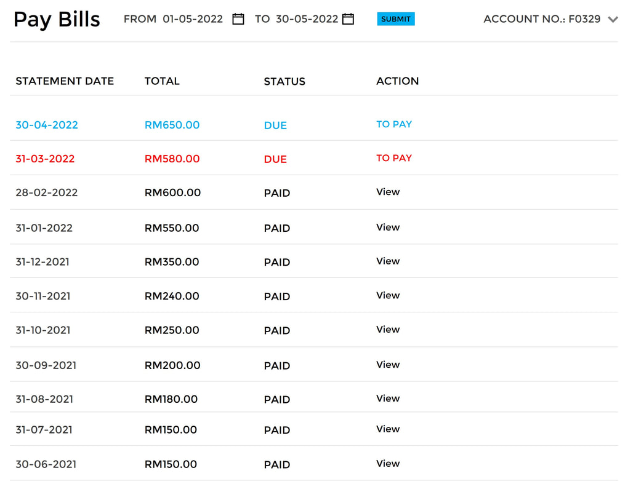This screenshot has height=492, width=628.
Task: Edit the TO date field 30-05-2022
Action: pyautogui.click(x=307, y=19)
